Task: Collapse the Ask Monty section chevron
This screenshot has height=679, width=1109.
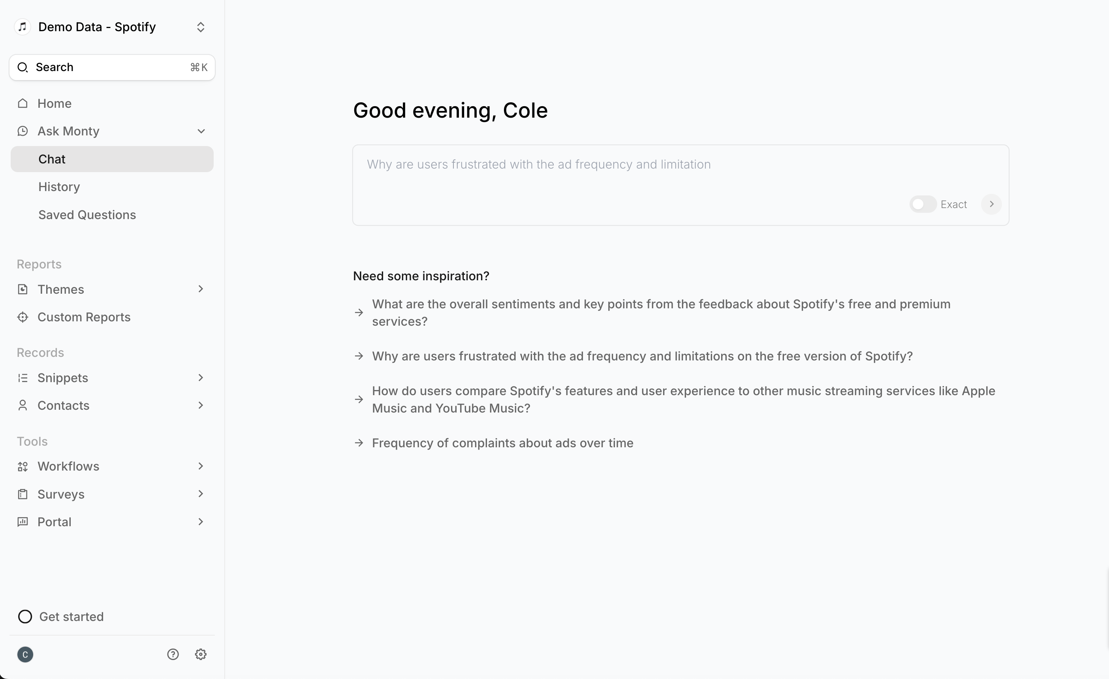Action: [x=201, y=131]
